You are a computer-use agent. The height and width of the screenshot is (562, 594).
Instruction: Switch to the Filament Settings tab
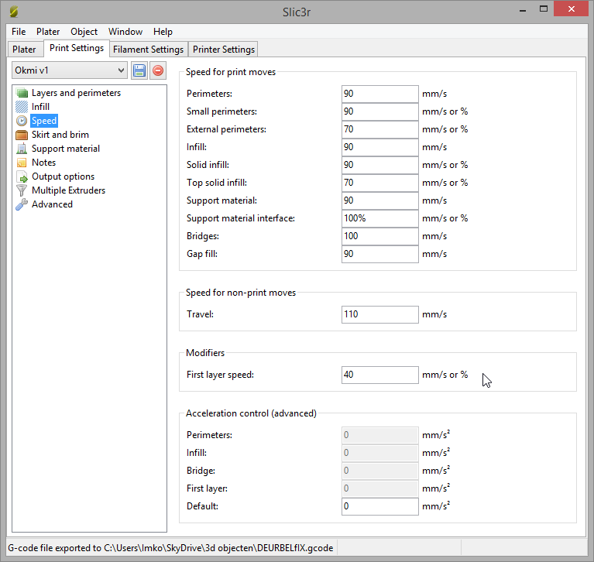pyautogui.click(x=148, y=50)
